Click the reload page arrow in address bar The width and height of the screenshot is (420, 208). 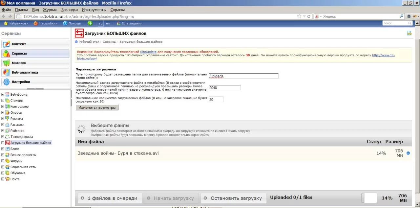coord(309,16)
